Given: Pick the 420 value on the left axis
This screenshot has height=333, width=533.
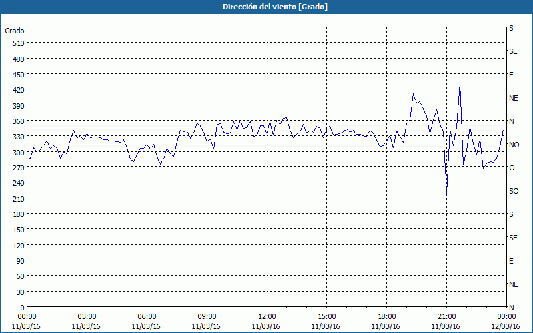Looking at the screenshot, I should 19,90.
